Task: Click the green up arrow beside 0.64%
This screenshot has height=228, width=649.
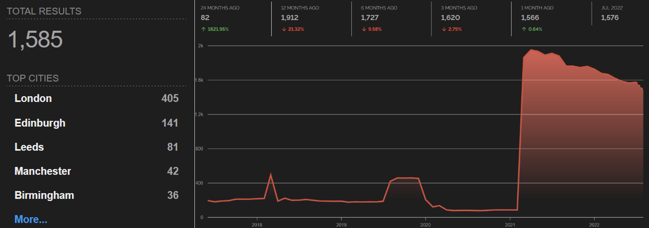Action: [524, 29]
